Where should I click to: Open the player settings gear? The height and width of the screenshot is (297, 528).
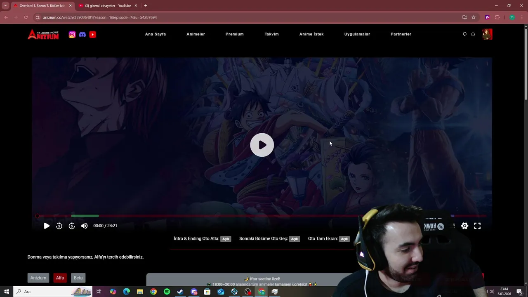tap(465, 226)
